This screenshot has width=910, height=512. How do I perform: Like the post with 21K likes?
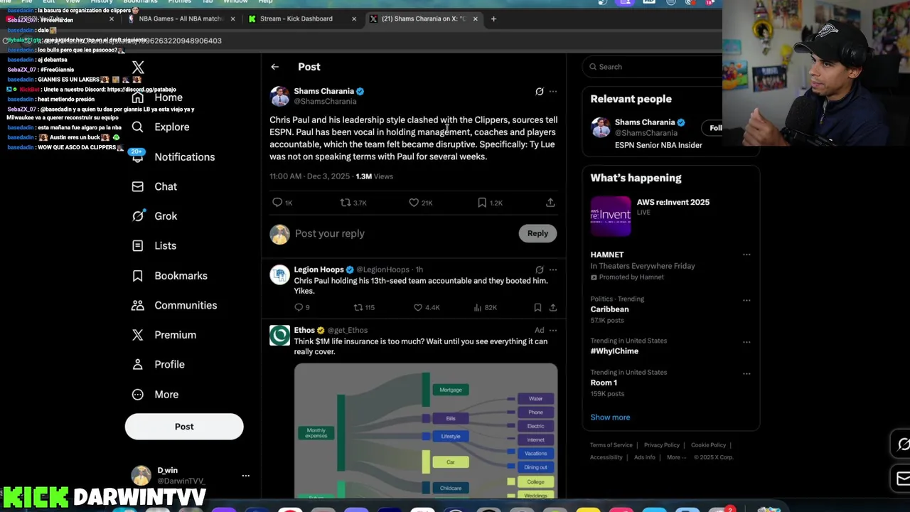click(420, 203)
